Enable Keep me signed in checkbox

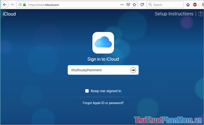click(x=87, y=91)
